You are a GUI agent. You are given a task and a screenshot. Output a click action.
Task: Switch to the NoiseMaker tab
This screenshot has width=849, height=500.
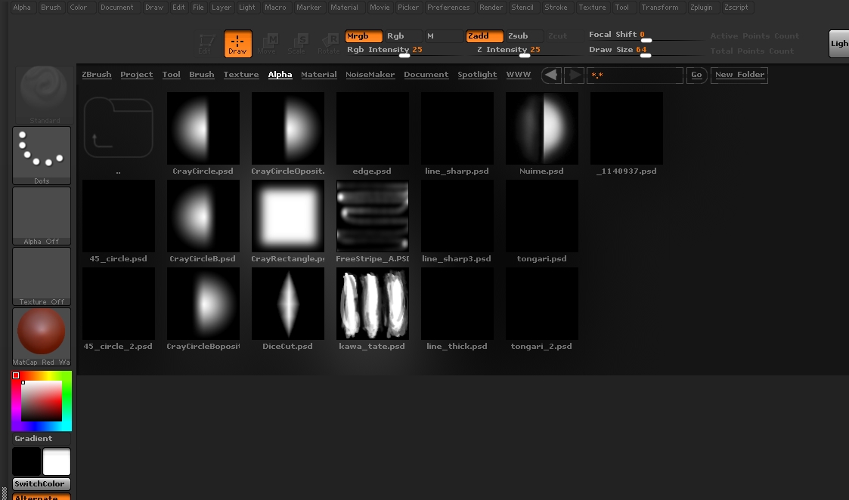click(x=370, y=74)
